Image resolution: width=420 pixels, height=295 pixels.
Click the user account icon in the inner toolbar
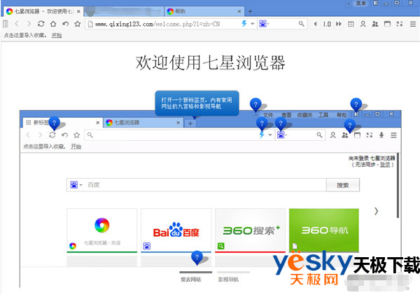coord(334,135)
